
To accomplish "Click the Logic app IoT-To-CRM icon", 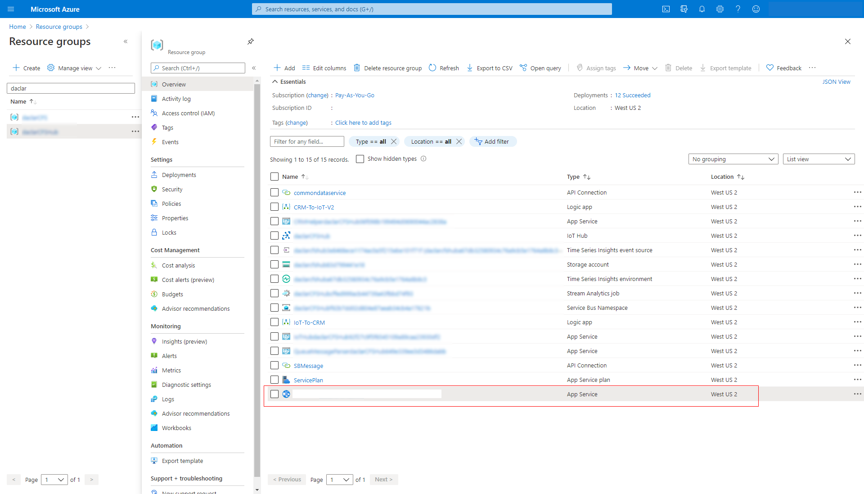I will 285,322.
